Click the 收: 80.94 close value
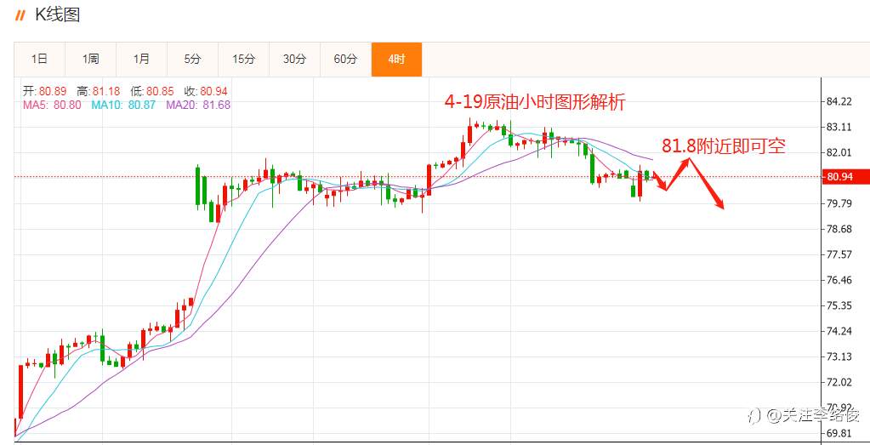 206,92
